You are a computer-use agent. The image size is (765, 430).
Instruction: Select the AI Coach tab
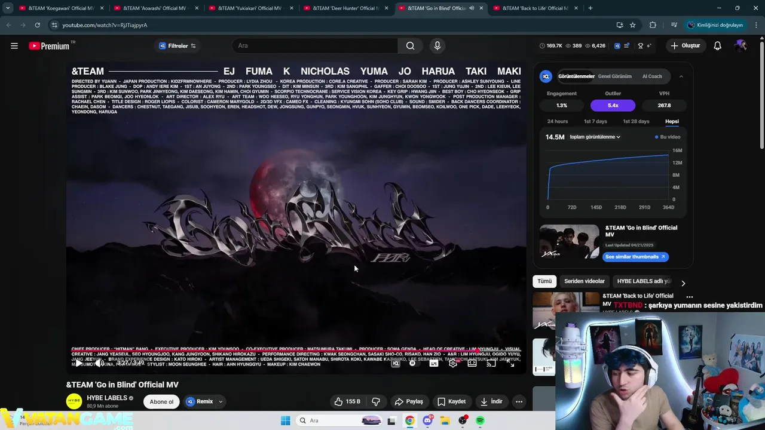pos(652,76)
